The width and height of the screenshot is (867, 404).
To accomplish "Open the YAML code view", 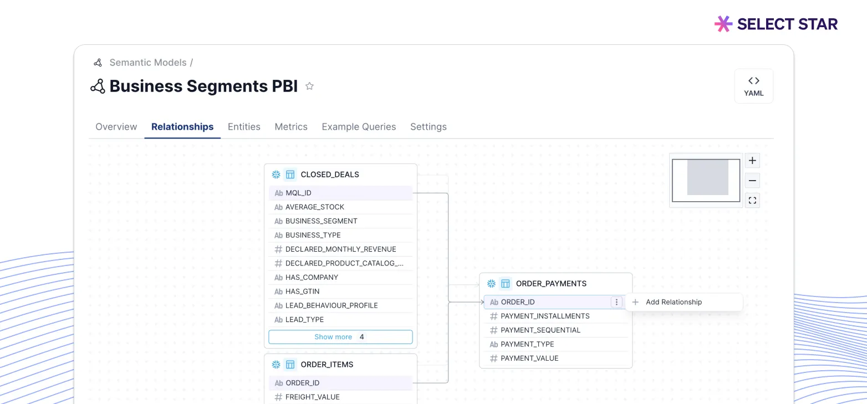I will point(753,86).
